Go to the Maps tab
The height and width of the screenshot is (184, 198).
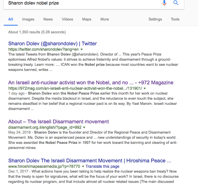pyautogui.click(x=87, y=19)
